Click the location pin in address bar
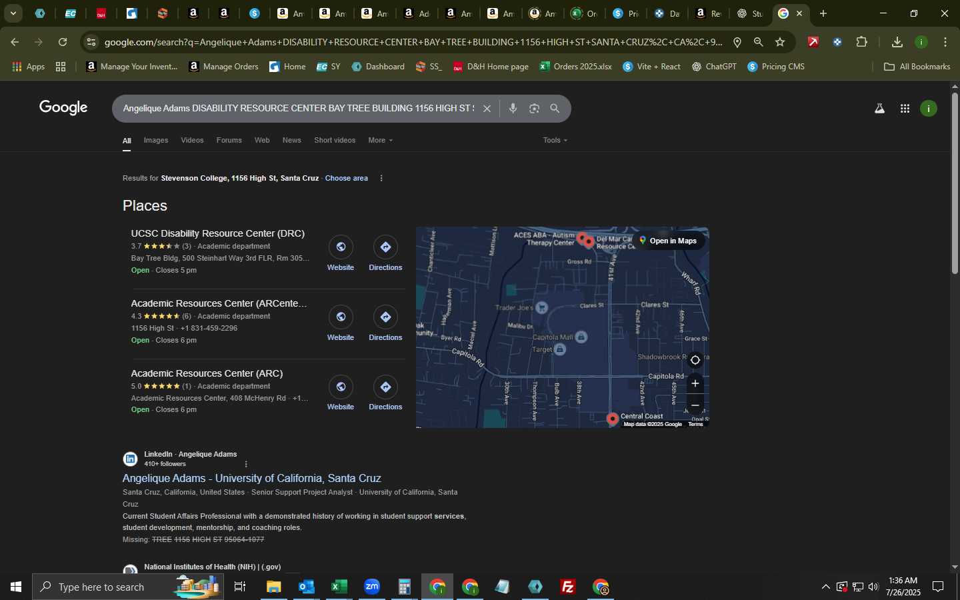Screen dimensions: 960x600 point(737,42)
